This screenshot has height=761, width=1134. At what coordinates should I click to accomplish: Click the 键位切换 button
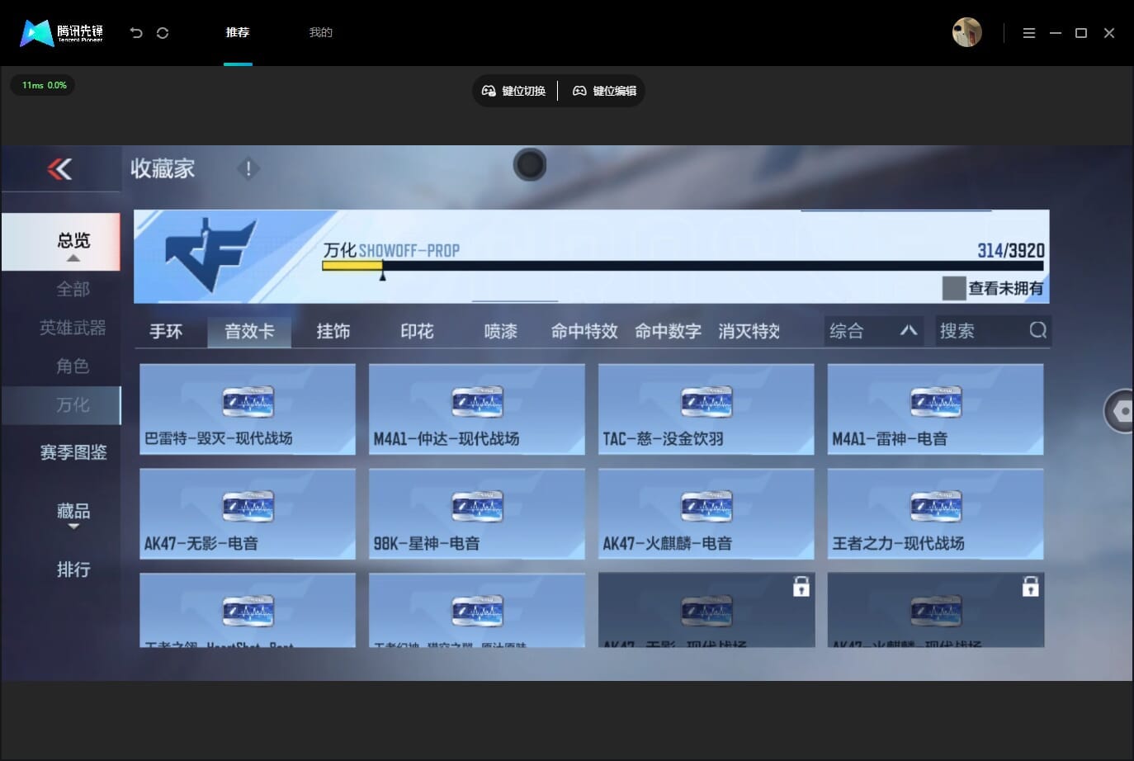point(514,91)
